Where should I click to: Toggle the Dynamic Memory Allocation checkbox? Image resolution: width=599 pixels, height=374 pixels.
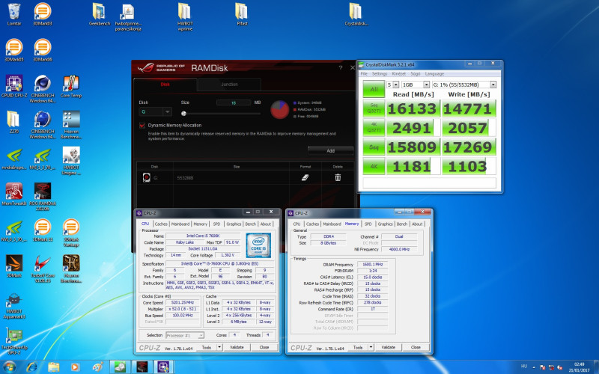[142, 126]
